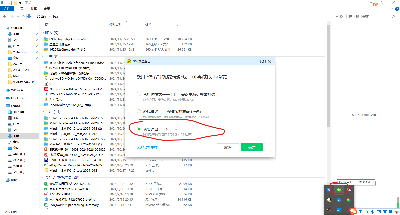
Task: Select the game mode radio button
Action: (x=139, y=111)
